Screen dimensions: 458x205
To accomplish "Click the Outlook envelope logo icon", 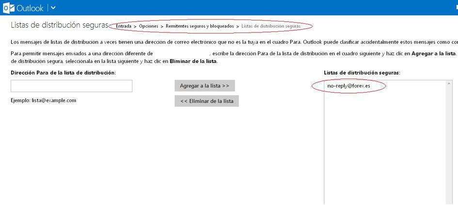I will [8, 8].
